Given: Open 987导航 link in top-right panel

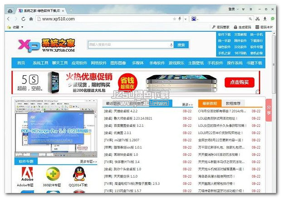Looking at the screenshot, I should point(240,53).
